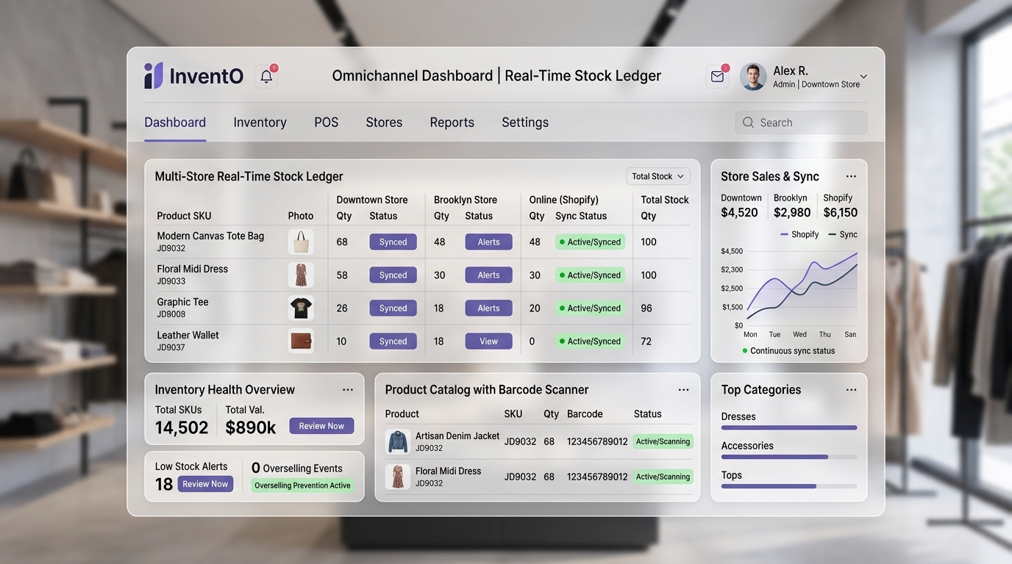Image resolution: width=1012 pixels, height=564 pixels.
Task: Click the search magnifier icon
Action: point(748,123)
